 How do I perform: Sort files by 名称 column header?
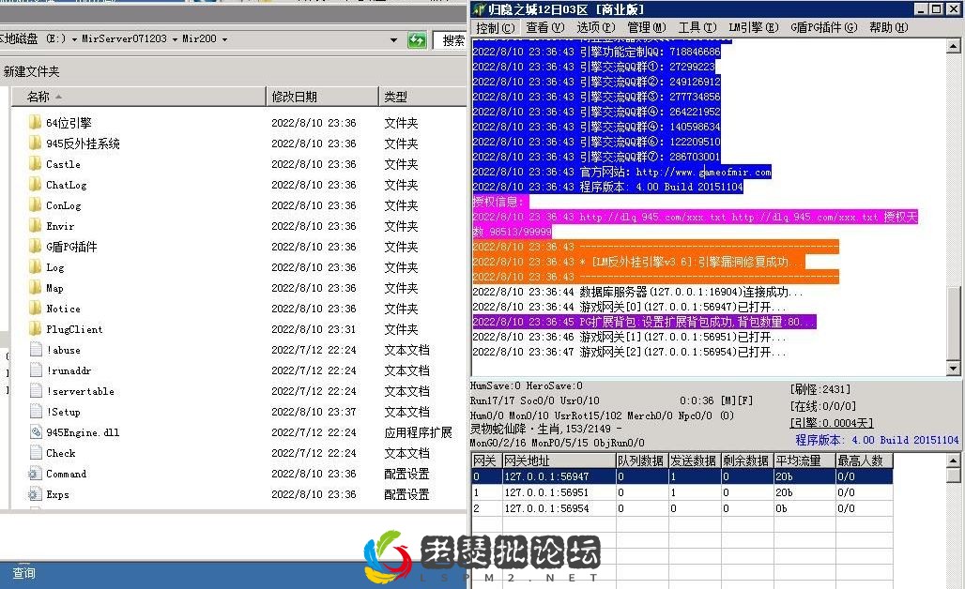[x=139, y=97]
